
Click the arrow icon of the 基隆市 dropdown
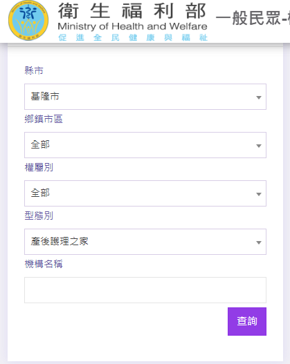pyautogui.click(x=259, y=97)
